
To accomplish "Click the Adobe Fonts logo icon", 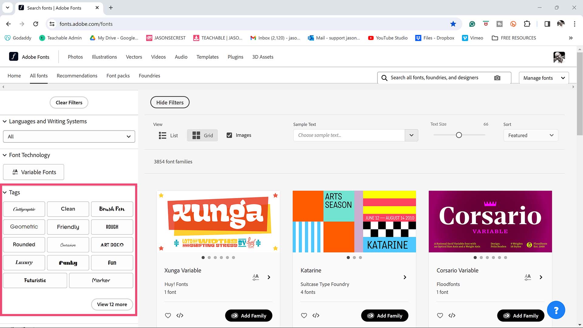I will (x=14, y=56).
